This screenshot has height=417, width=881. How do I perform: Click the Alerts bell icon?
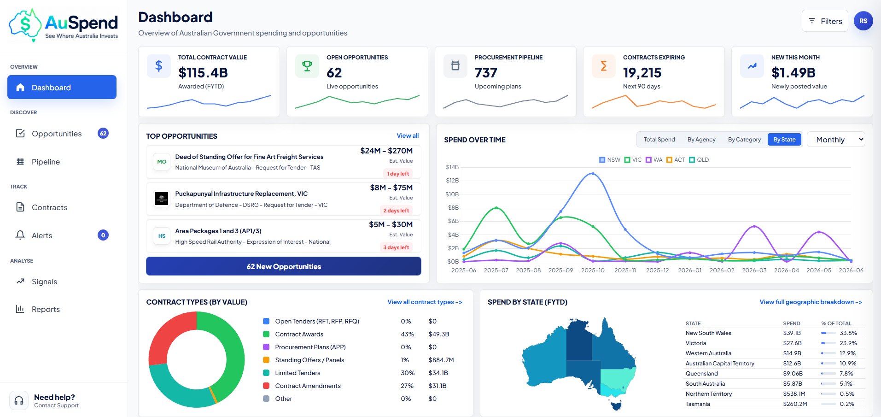tap(20, 235)
